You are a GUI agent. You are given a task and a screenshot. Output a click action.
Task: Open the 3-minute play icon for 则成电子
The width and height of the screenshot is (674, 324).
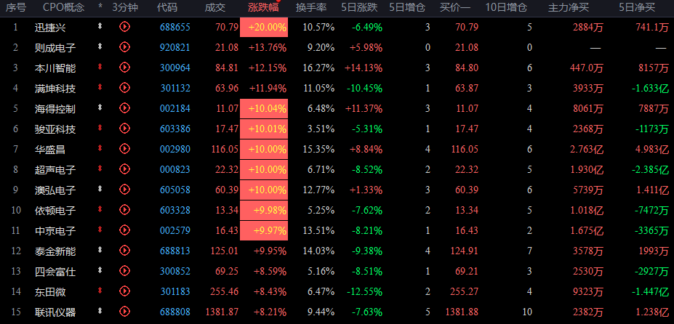click(124, 46)
